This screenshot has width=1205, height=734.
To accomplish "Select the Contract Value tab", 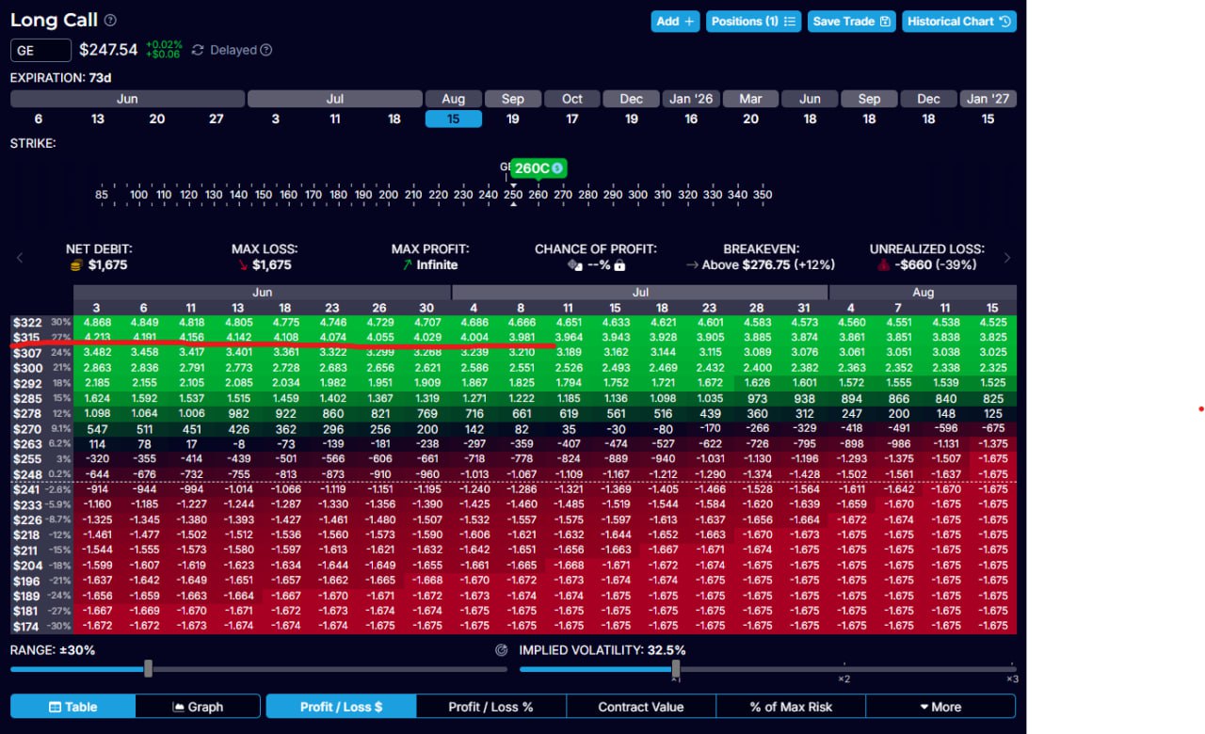I will click(x=640, y=707).
